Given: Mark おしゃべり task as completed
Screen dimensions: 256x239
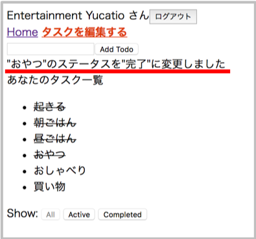Looking at the screenshot, I should [x=60, y=171].
